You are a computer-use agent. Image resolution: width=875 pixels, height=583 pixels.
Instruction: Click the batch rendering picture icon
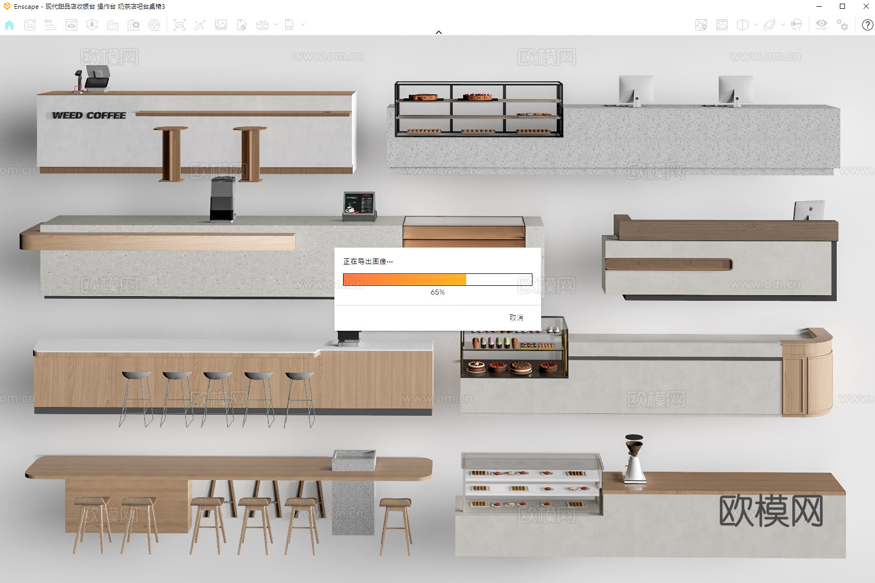pyautogui.click(x=221, y=25)
